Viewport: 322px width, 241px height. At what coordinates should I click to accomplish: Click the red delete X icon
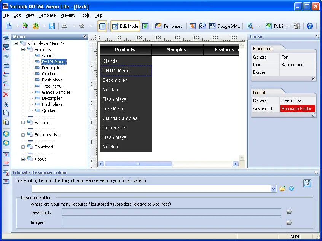coord(6,95)
